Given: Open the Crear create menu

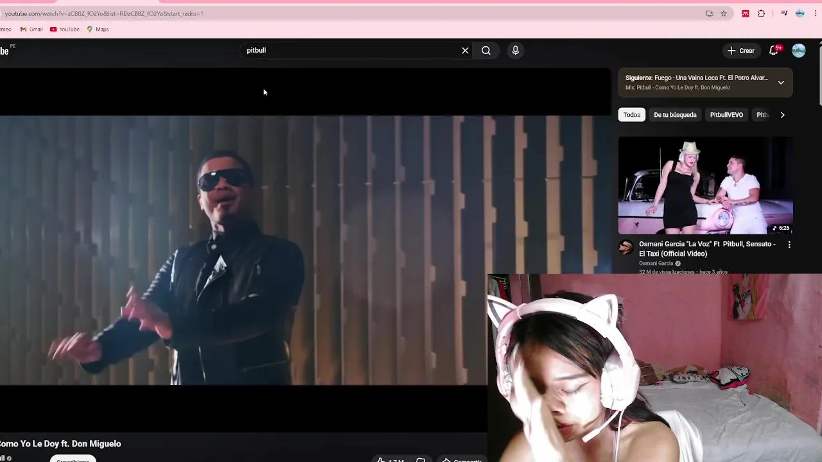Looking at the screenshot, I should click(x=740, y=51).
